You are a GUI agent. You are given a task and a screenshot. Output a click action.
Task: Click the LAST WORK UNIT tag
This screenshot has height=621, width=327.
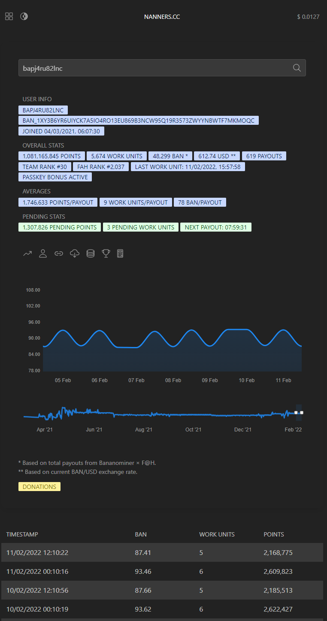pyautogui.click(x=188, y=166)
